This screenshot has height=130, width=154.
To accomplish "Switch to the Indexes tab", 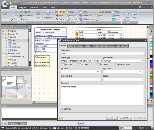I will (80, 46).
